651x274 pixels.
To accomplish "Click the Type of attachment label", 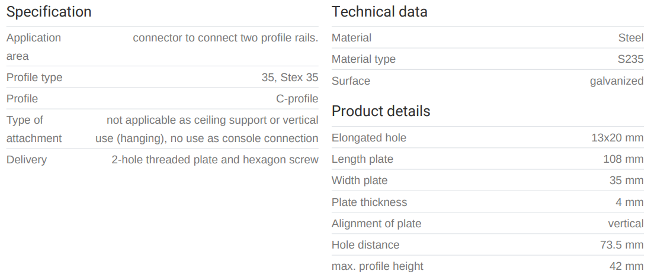I will (x=34, y=129).
